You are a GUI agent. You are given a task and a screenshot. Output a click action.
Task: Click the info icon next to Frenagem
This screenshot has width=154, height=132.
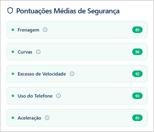click(x=45, y=30)
